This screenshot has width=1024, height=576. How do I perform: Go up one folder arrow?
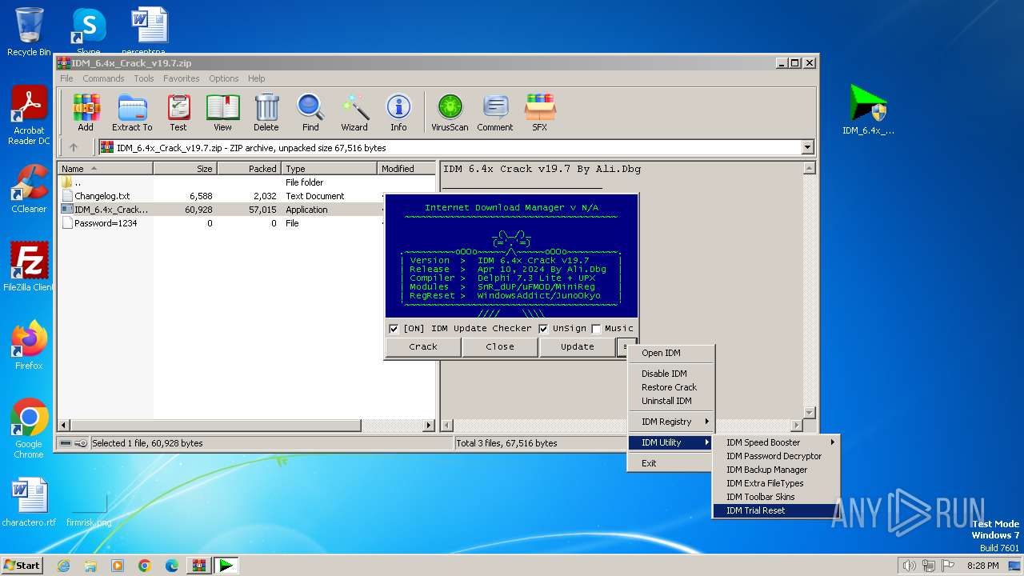(74, 147)
